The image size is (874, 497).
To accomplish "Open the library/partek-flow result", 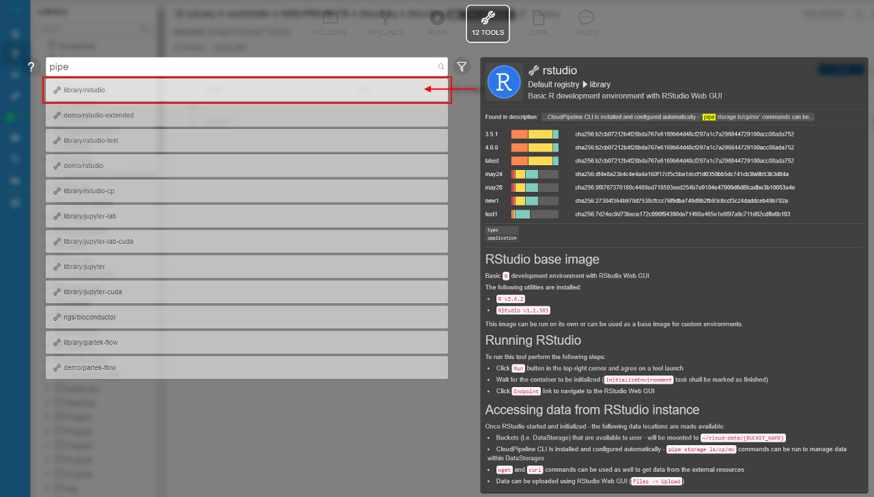I will coord(246,342).
